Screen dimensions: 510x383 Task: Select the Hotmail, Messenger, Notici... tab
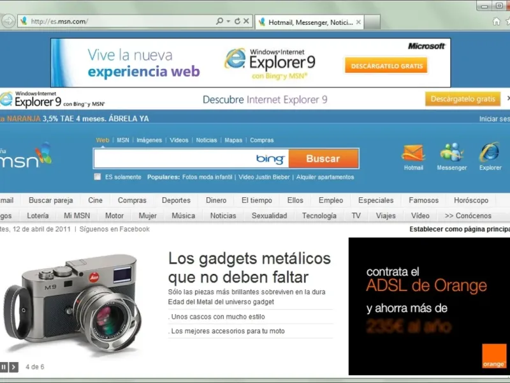point(309,22)
